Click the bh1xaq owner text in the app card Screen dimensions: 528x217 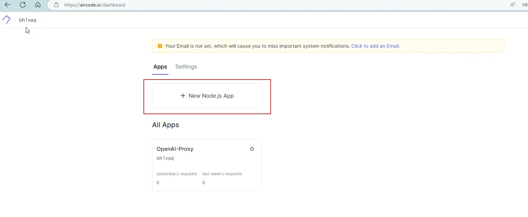[165, 158]
